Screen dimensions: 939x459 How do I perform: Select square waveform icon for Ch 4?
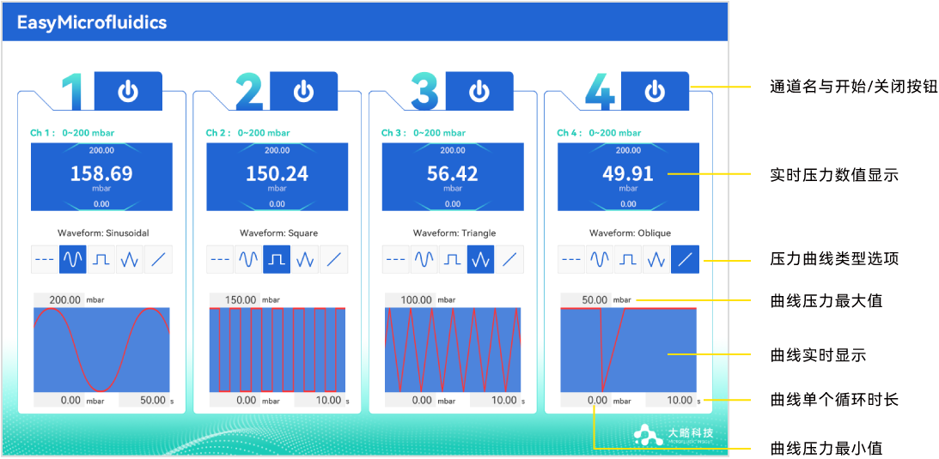pos(628,259)
